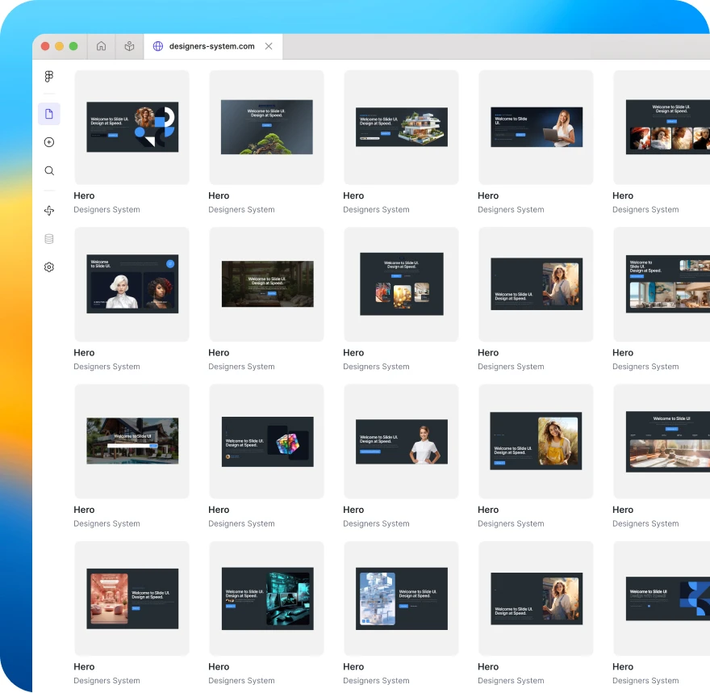Open search from the sidebar magnifier icon

(x=48, y=170)
